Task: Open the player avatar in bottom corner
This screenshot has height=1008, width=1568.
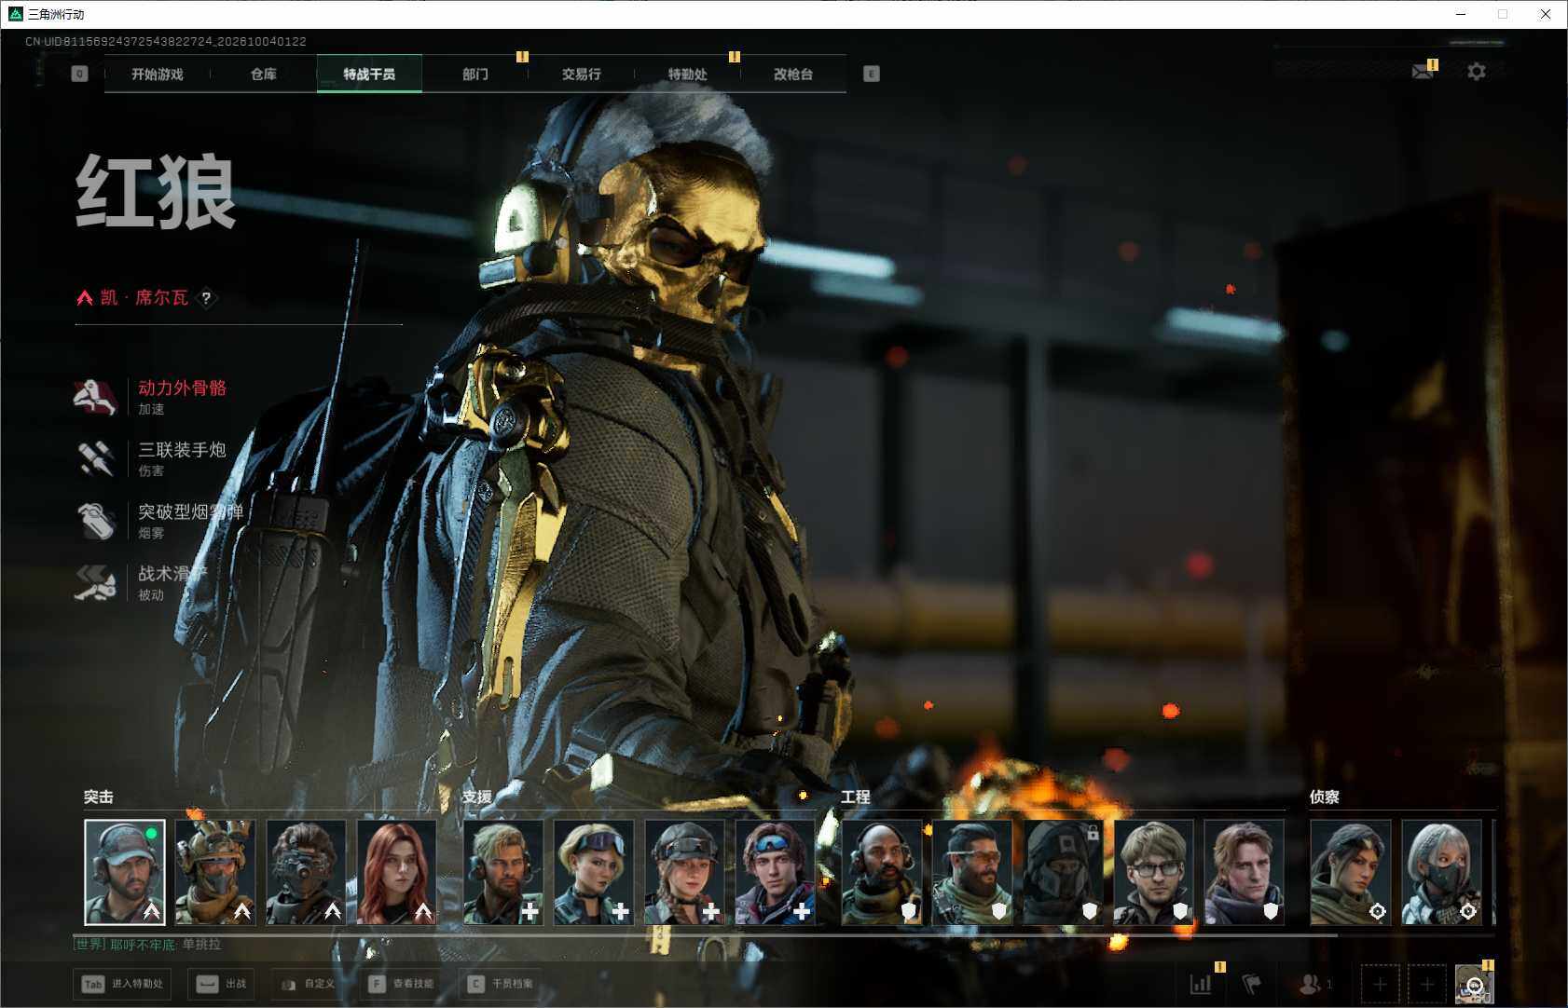Action: pos(1474,984)
